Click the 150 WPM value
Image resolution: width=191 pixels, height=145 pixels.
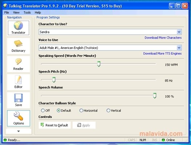point(171,65)
